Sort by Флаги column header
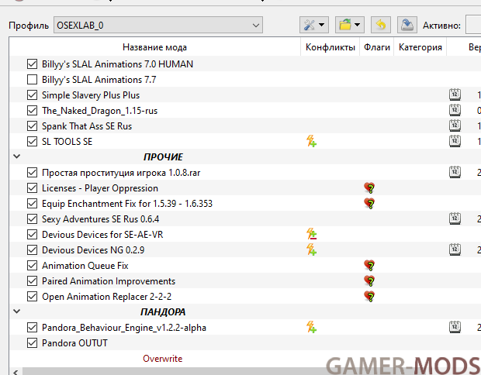The image size is (481, 375). click(377, 47)
